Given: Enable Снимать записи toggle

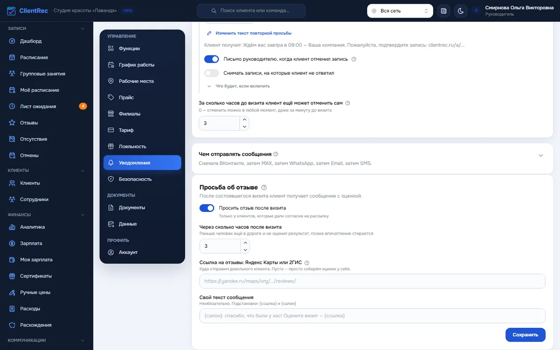Looking at the screenshot, I should coord(211,73).
